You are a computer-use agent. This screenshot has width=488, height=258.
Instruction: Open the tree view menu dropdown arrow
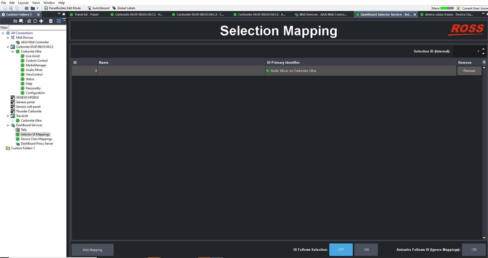point(64,20)
